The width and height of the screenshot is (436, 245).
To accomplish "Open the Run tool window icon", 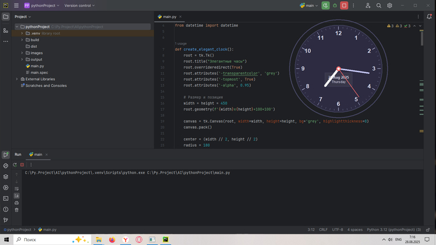I will tap(6, 155).
